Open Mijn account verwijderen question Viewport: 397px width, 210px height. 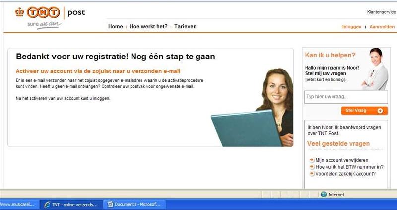[x=342, y=160]
